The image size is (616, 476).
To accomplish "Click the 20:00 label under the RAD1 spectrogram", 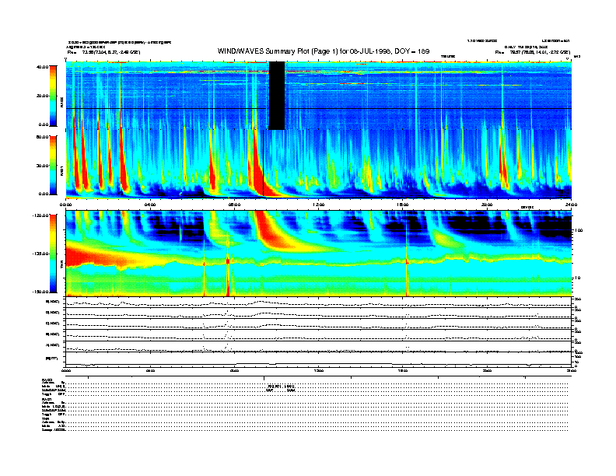I will coord(487,205).
